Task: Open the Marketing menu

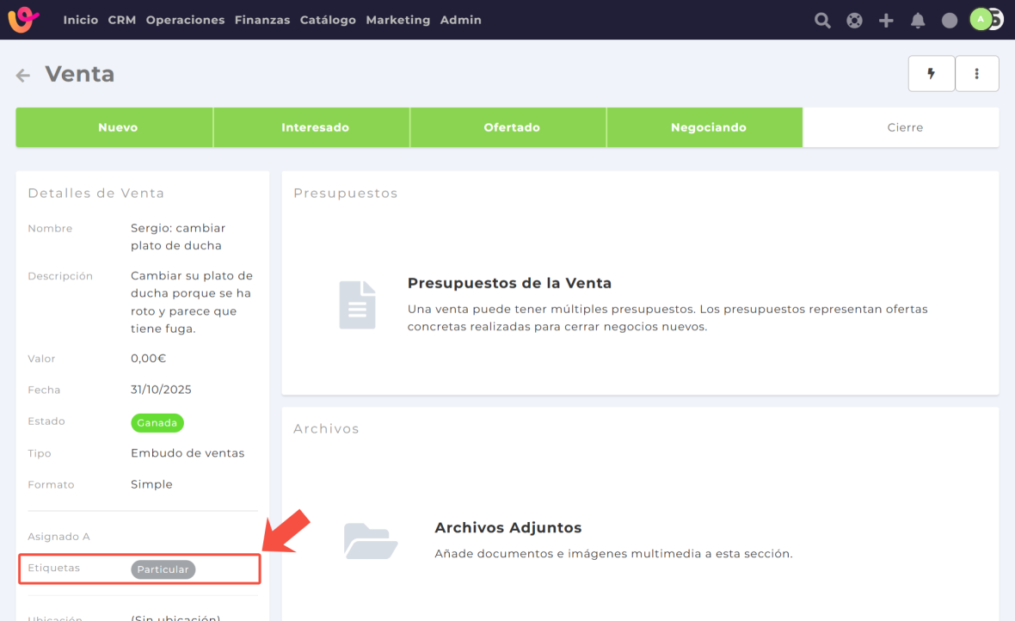Action: point(397,20)
